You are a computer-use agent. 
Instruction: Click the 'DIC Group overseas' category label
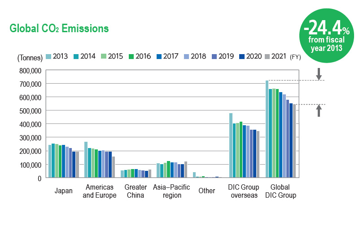click(244, 191)
